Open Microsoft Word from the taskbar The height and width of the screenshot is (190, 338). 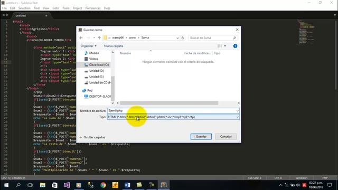pos(127,185)
